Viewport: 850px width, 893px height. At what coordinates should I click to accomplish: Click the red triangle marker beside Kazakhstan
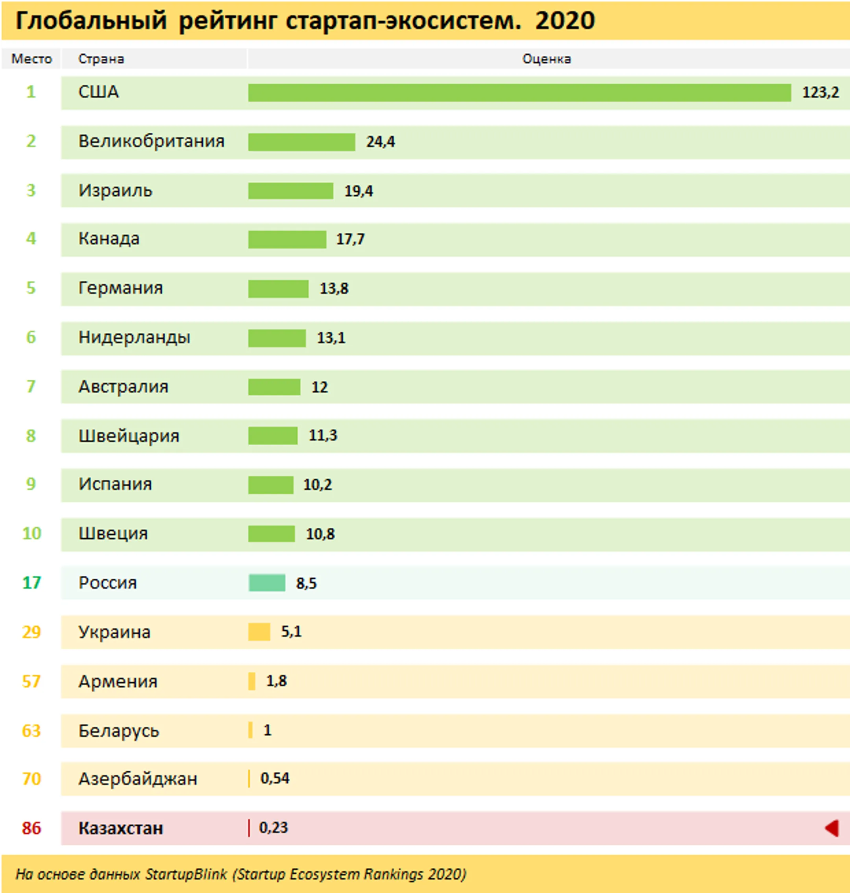pos(832,828)
